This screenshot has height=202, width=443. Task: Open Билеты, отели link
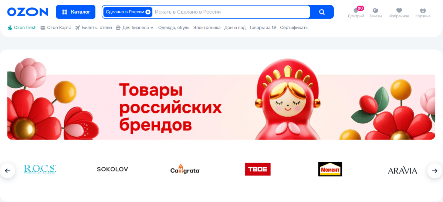(x=94, y=28)
